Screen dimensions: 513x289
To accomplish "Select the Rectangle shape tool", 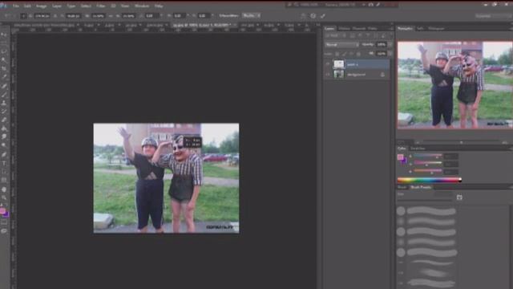I will (x=4, y=180).
